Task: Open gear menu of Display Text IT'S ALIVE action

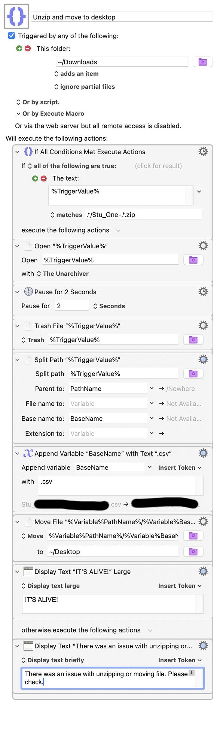Action: pyautogui.click(x=203, y=571)
